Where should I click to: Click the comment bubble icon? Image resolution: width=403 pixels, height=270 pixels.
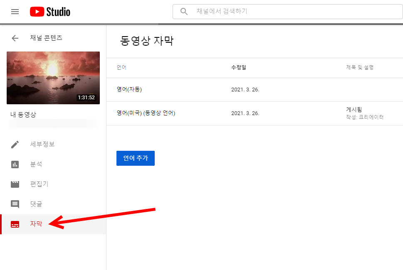15,204
